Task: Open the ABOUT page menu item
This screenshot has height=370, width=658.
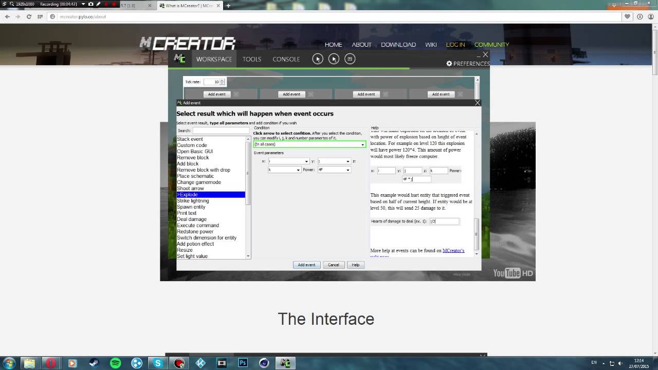Action: [x=361, y=45]
